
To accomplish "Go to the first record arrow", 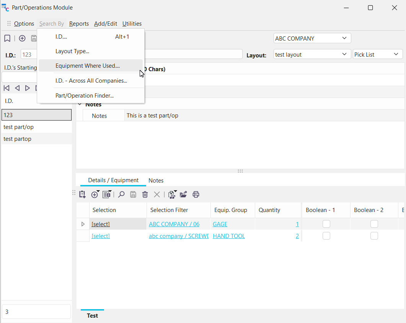I will click(7, 88).
